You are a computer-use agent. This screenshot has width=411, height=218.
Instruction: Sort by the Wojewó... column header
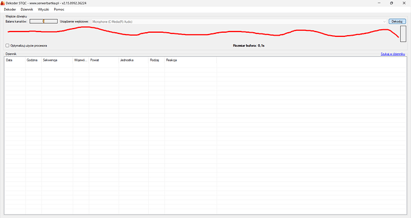point(81,60)
